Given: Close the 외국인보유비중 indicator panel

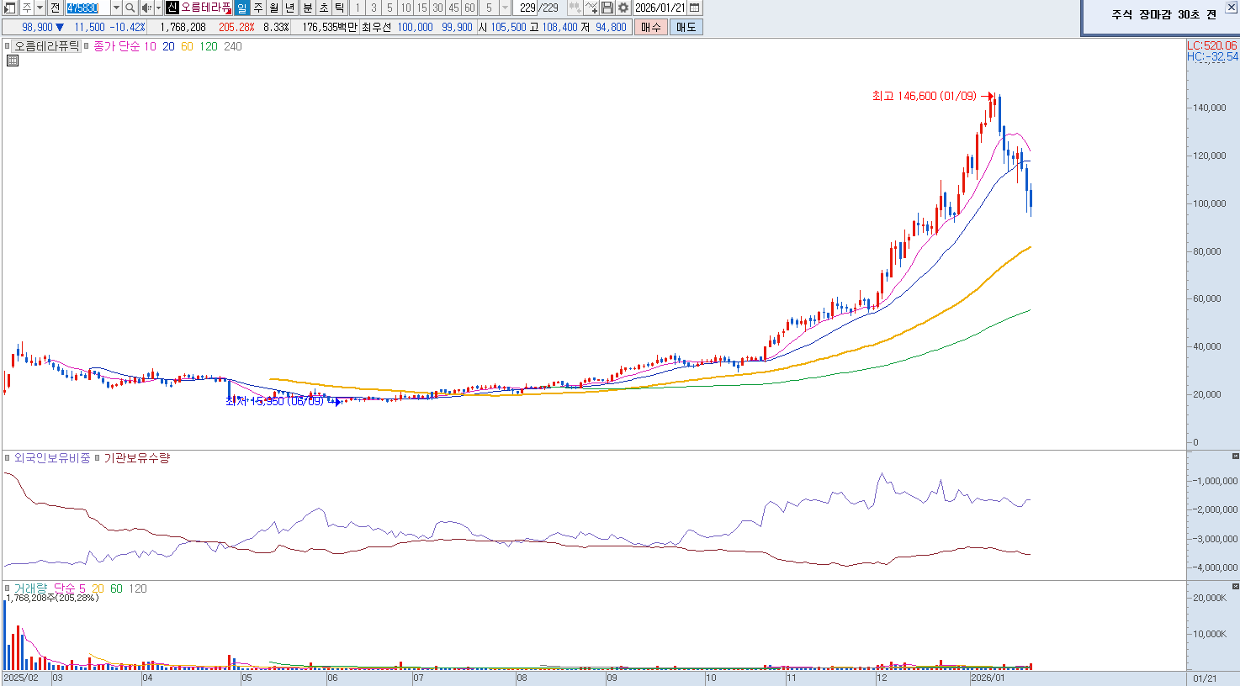Looking at the screenshot, I should point(1235,456).
